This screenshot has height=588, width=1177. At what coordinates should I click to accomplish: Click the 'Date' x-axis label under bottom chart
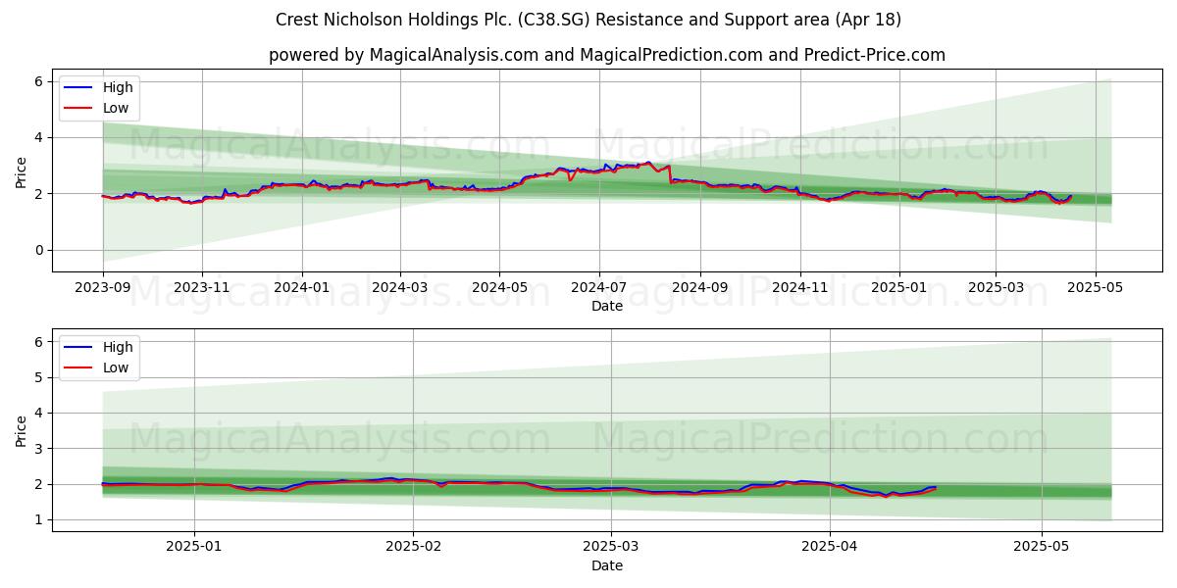[607, 566]
